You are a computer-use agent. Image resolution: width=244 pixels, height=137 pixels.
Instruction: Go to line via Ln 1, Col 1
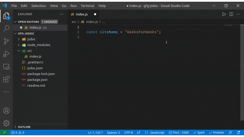[x=95, y=132]
